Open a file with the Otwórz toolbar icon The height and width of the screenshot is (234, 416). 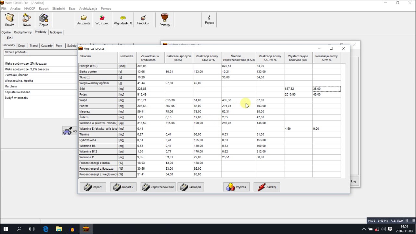pyautogui.click(x=9, y=20)
